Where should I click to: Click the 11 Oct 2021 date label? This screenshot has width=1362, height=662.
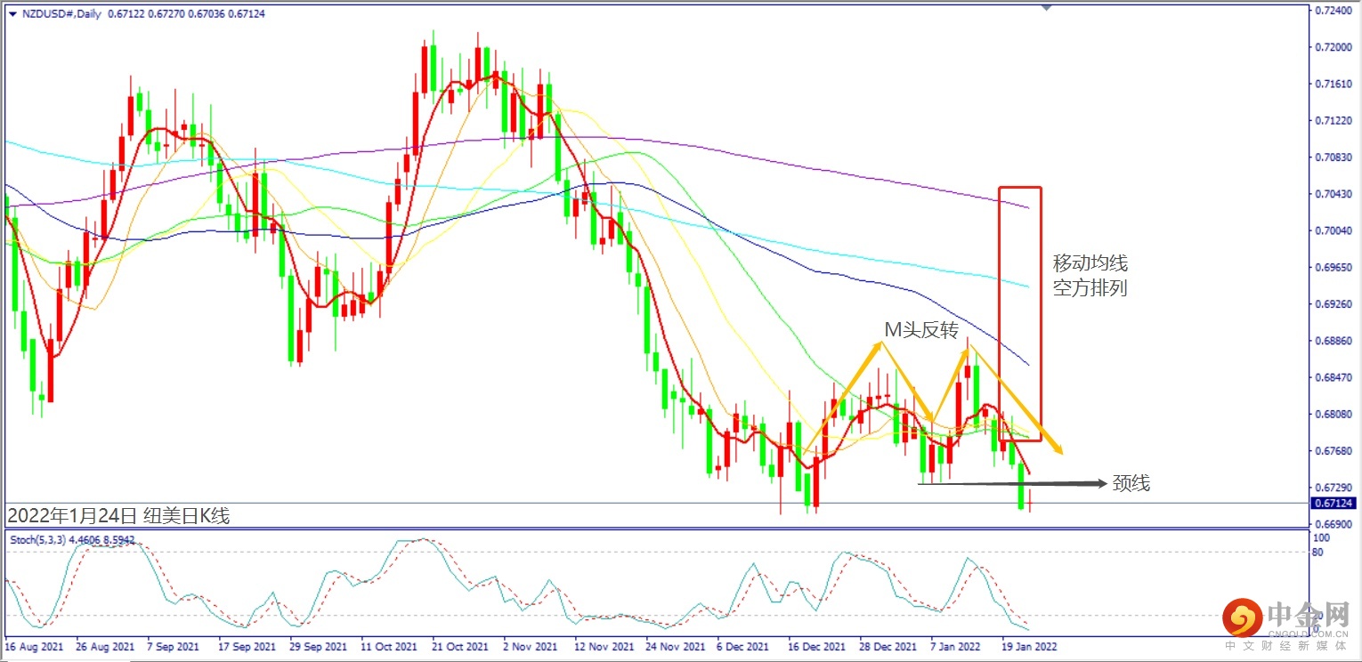click(389, 646)
